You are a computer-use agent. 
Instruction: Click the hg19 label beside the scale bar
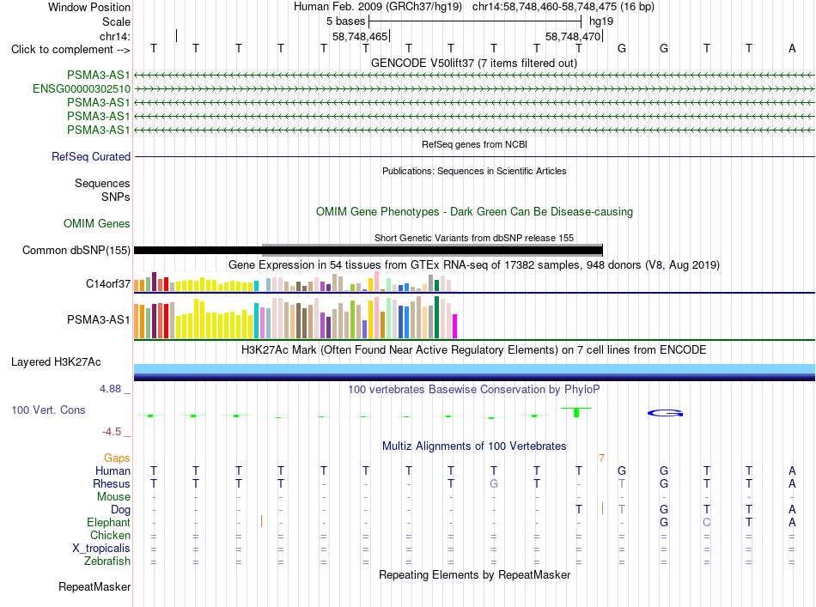click(601, 21)
